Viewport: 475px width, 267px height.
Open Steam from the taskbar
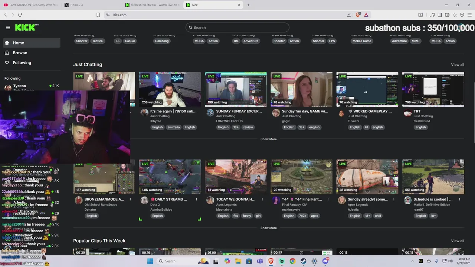tap(304, 261)
